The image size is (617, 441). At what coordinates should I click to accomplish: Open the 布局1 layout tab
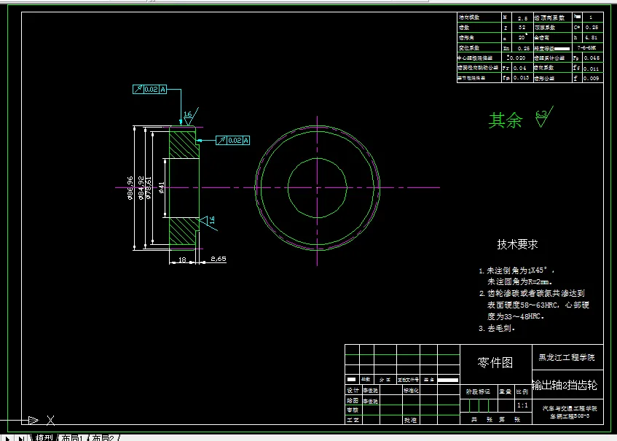tap(72, 438)
